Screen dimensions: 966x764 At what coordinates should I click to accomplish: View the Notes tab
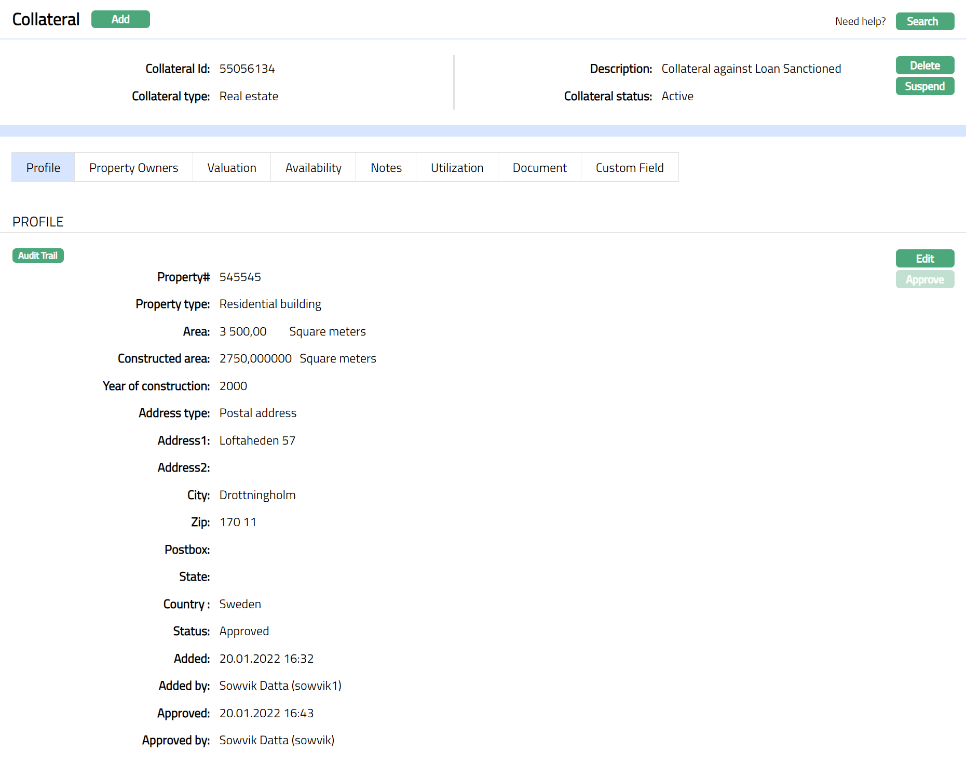click(386, 168)
